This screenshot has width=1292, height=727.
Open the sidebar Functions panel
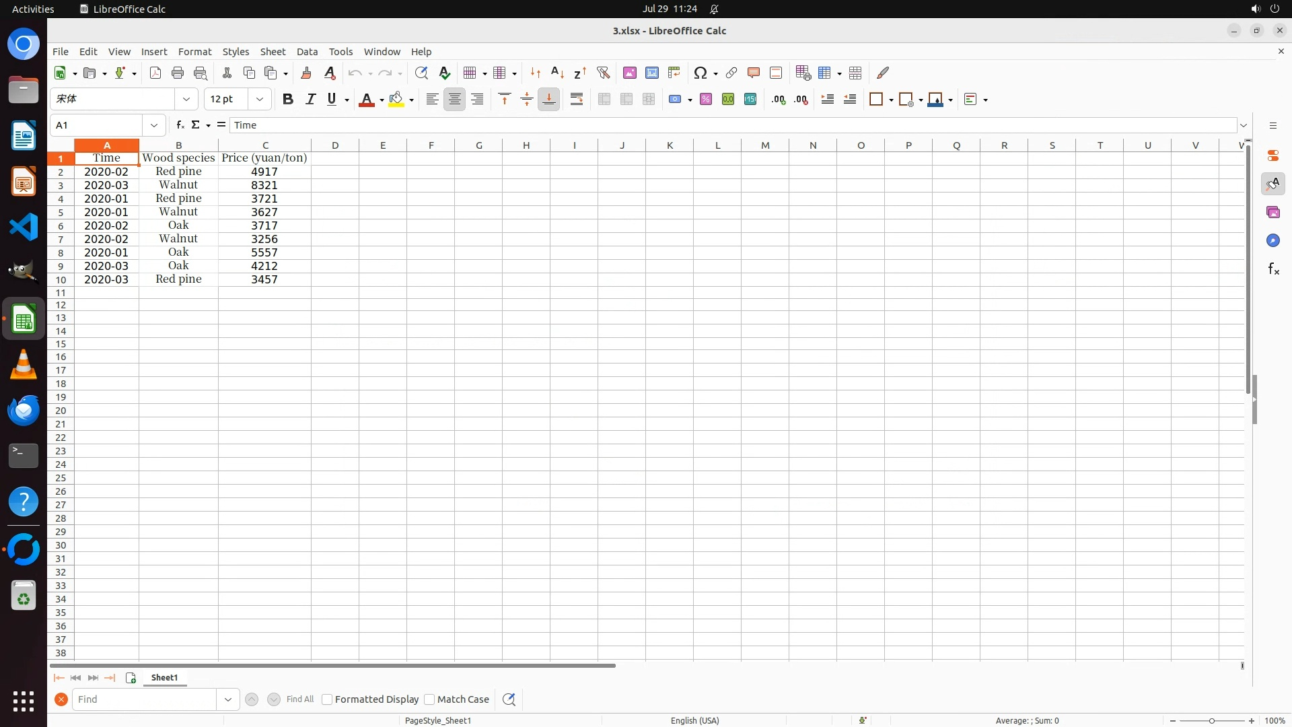click(1273, 269)
